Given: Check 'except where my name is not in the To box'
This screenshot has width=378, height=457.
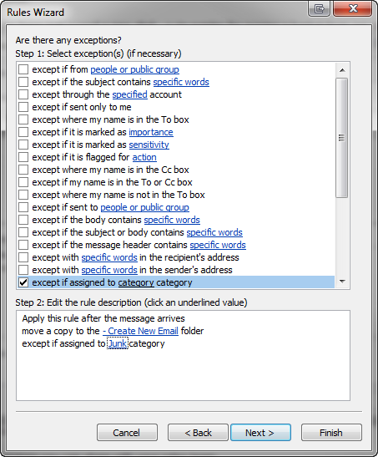Looking at the screenshot, I should pyautogui.click(x=23, y=195).
